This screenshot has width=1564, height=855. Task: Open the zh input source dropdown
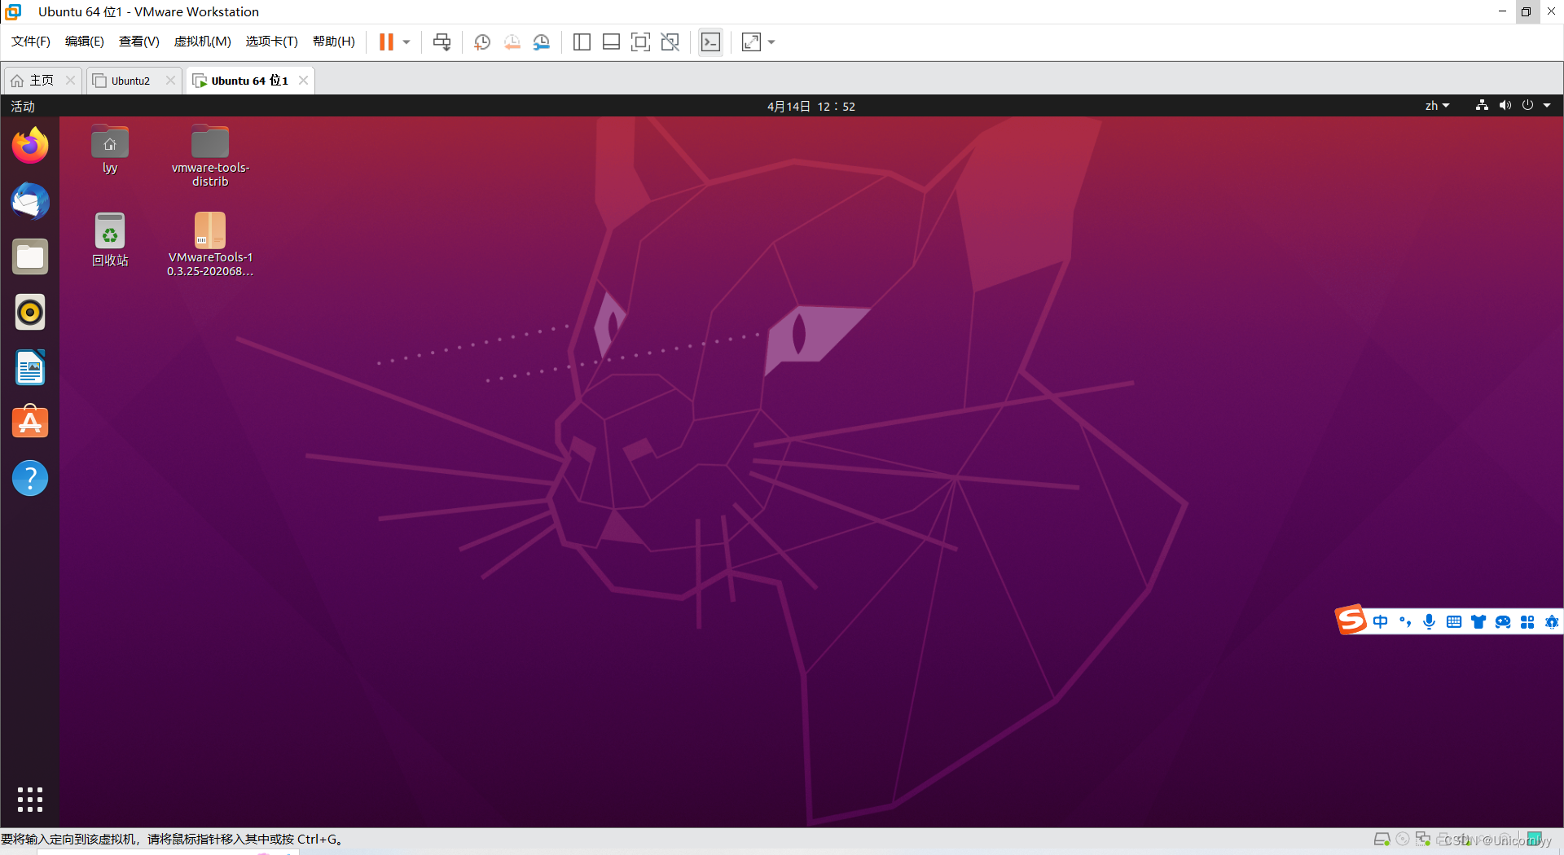[1437, 107]
